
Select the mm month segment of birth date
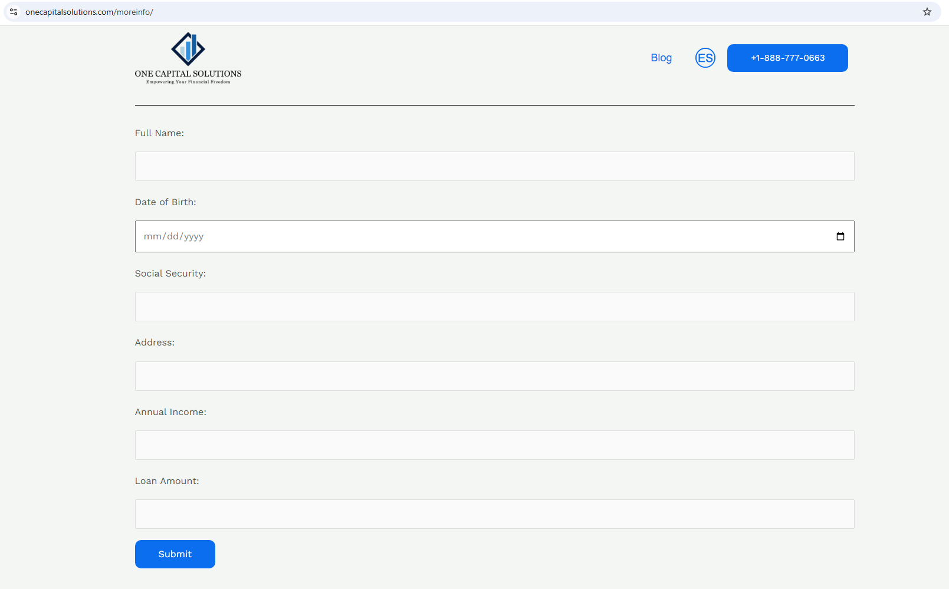coord(152,236)
